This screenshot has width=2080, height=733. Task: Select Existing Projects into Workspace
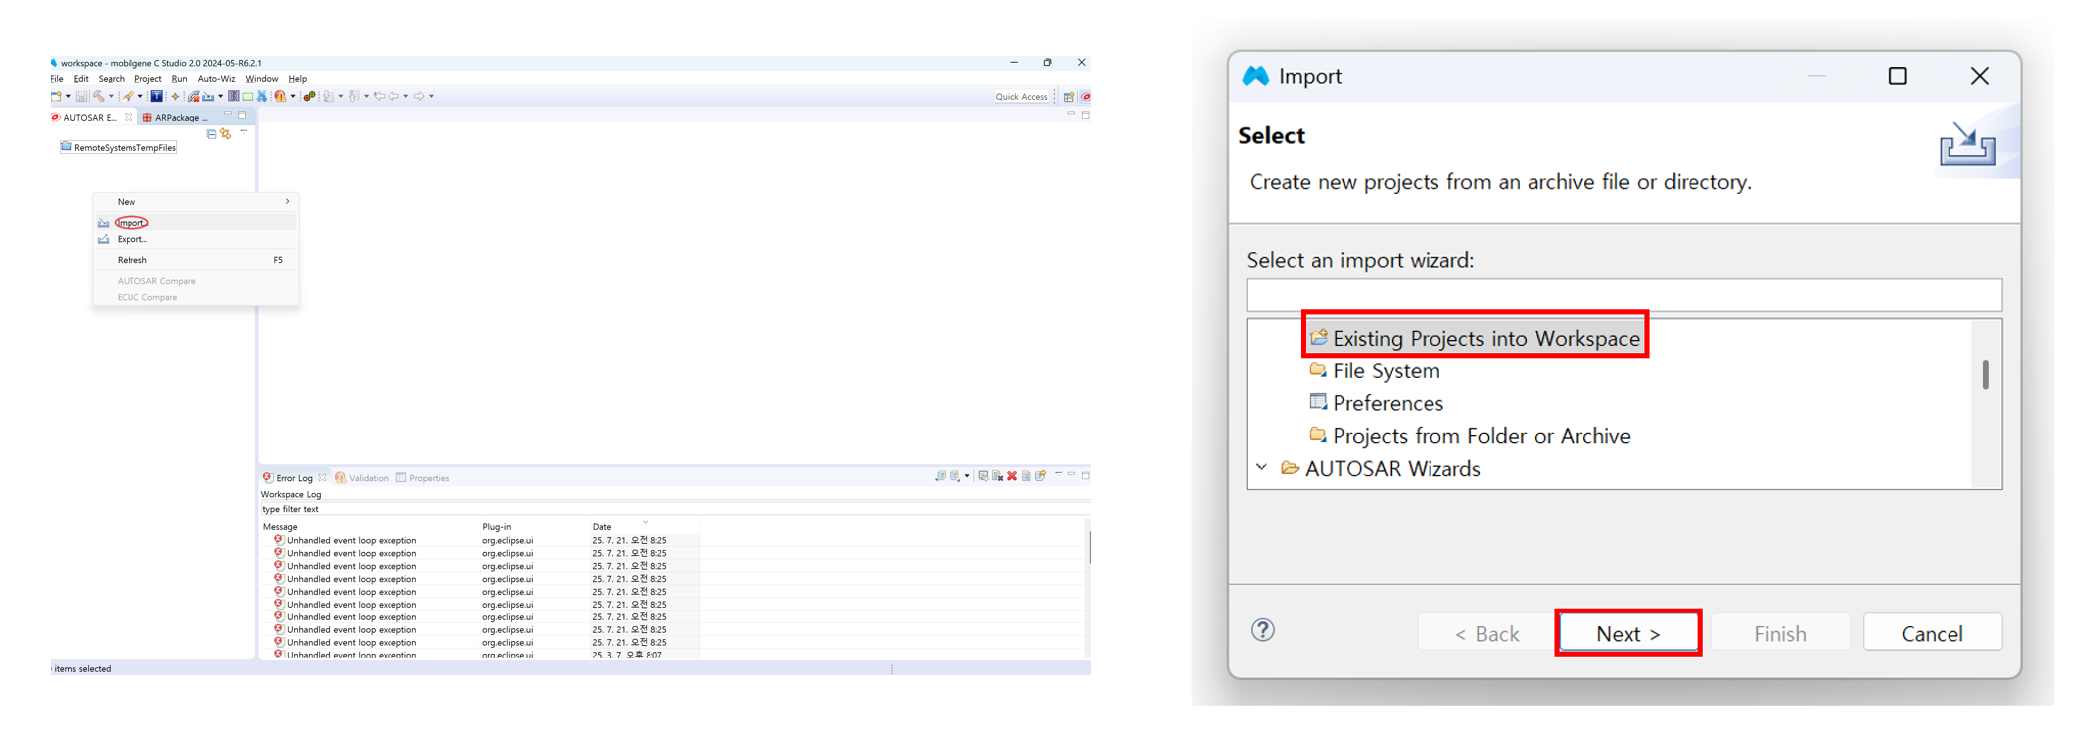[1484, 339]
